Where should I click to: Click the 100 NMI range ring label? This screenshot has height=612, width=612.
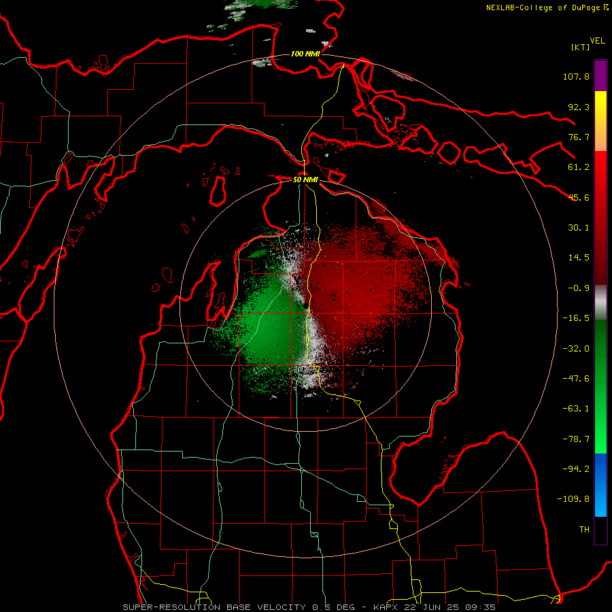click(x=305, y=54)
